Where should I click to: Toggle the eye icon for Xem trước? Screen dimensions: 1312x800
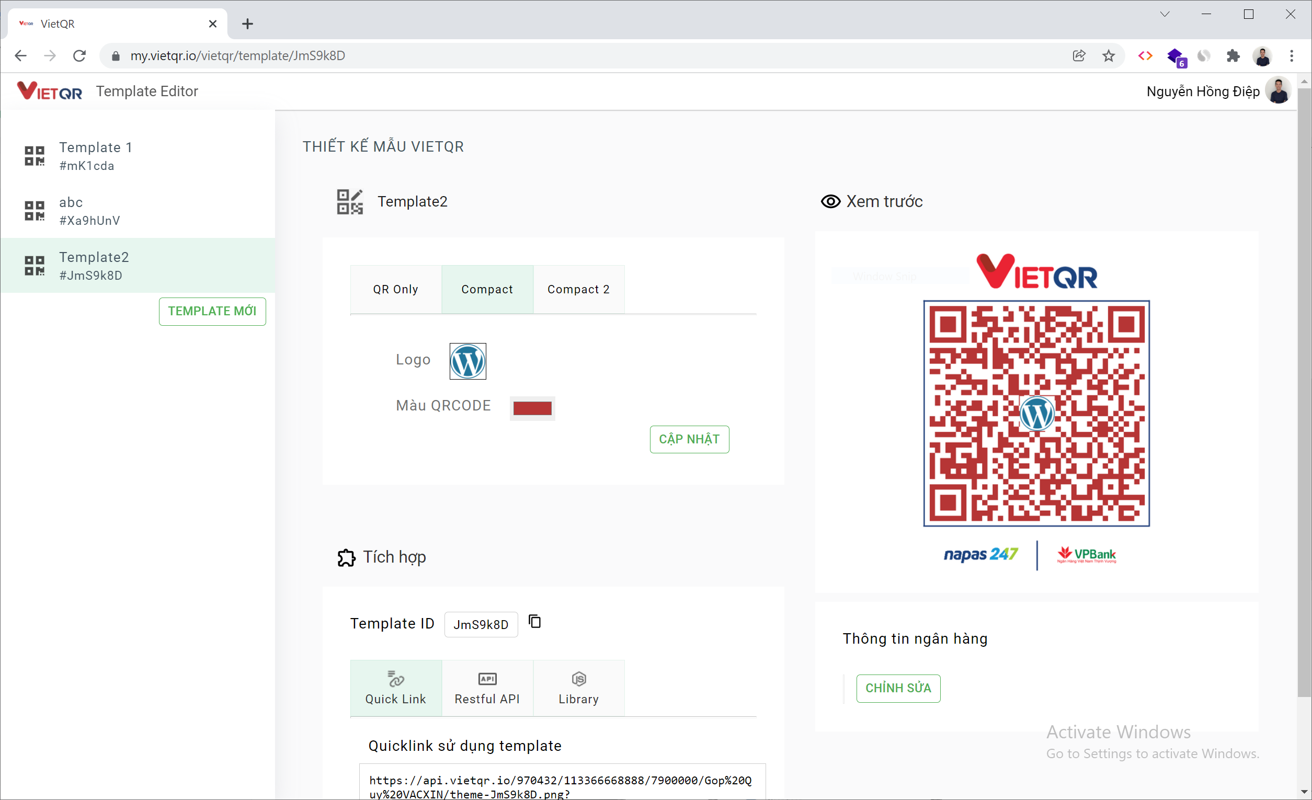click(827, 200)
